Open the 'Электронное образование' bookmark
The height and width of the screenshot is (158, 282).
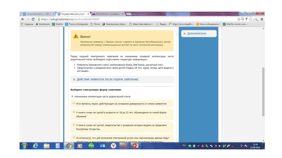click(114, 24)
